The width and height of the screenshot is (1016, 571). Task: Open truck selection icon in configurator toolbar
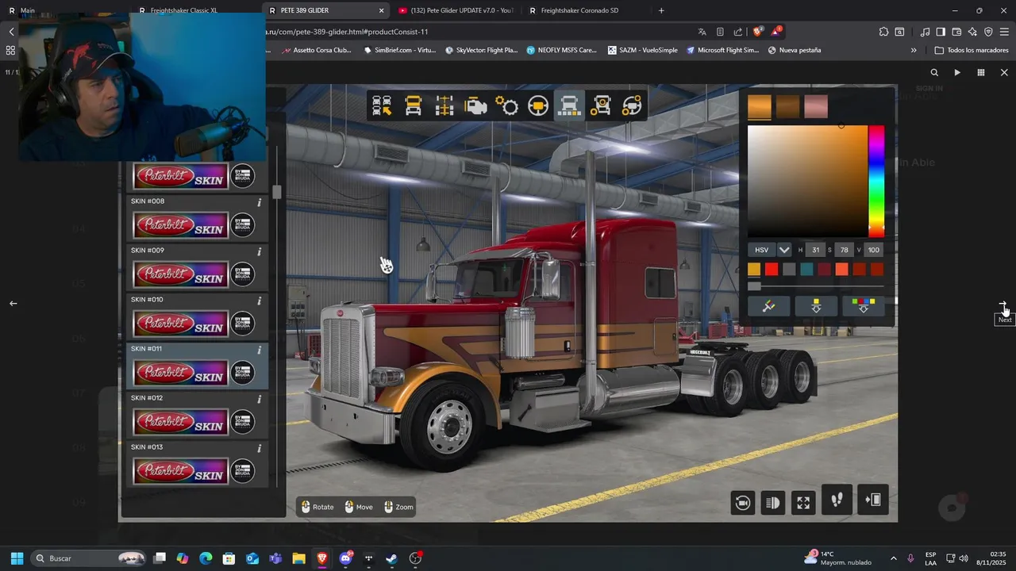tap(382, 105)
